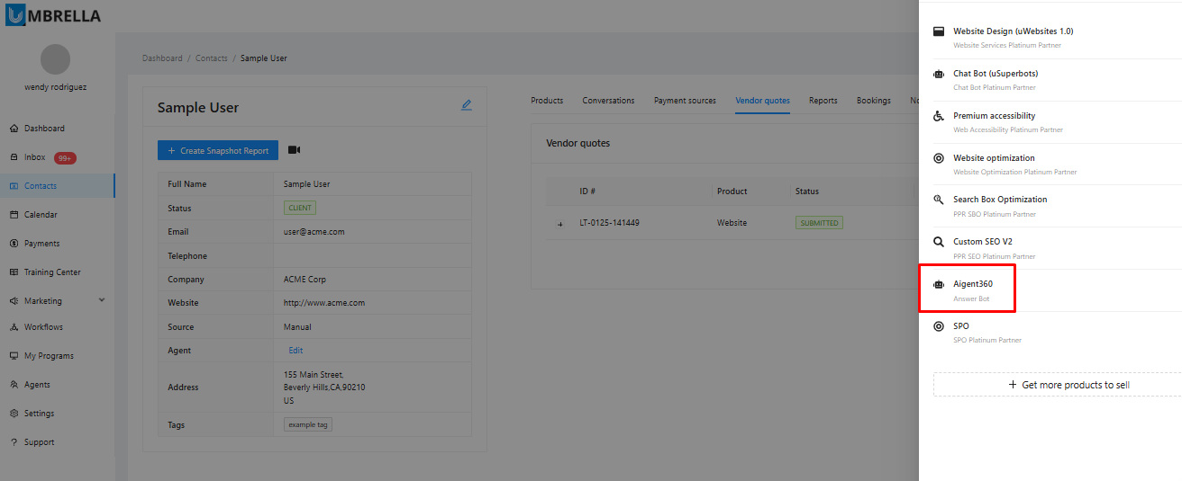Viewport: 1182px width, 481px height.
Task: Click the Premium accessibility wheelchair icon
Action: pyautogui.click(x=938, y=116)
